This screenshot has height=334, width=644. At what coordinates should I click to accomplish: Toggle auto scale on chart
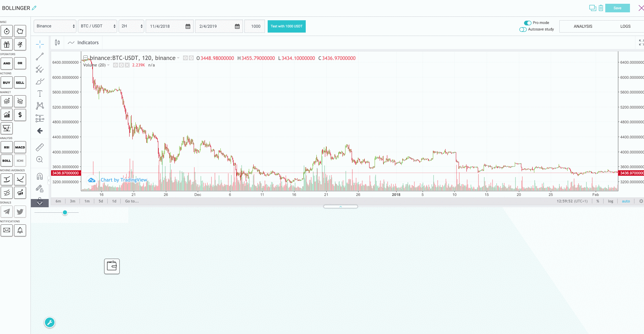(x=626, y=201)
